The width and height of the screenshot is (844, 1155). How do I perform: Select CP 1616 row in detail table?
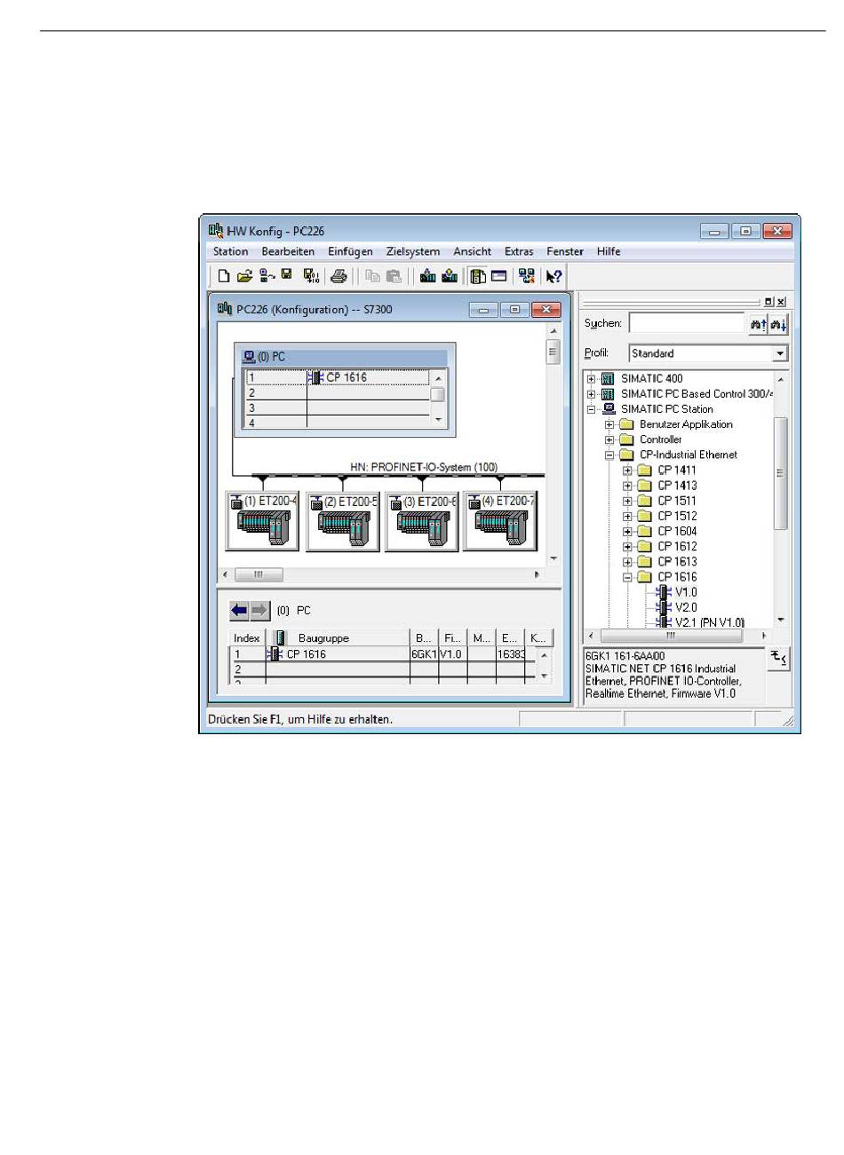tap(384, 654)
